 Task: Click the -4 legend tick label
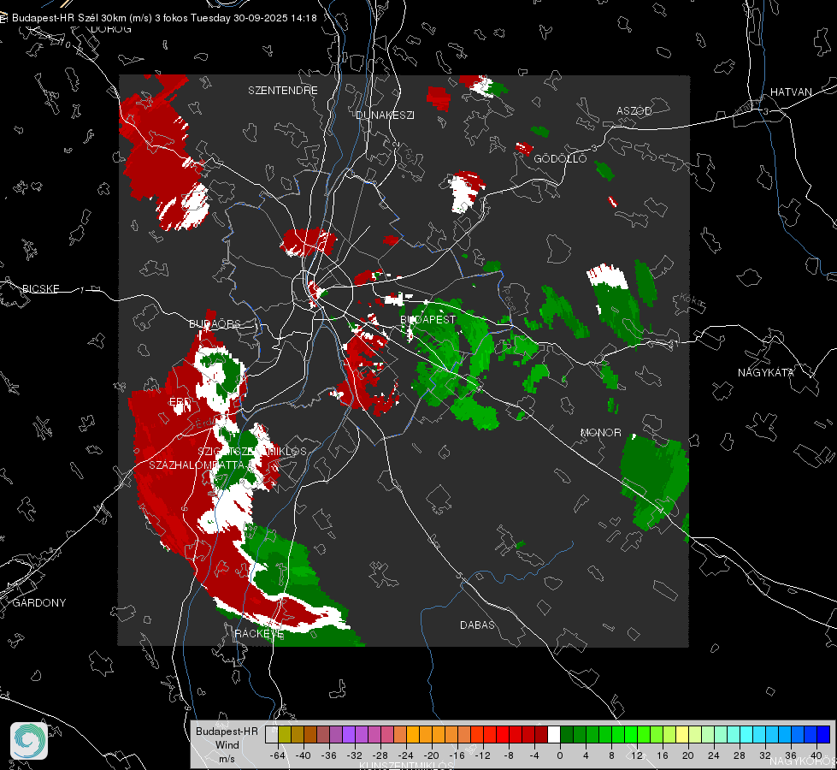(x=533, y=755)
